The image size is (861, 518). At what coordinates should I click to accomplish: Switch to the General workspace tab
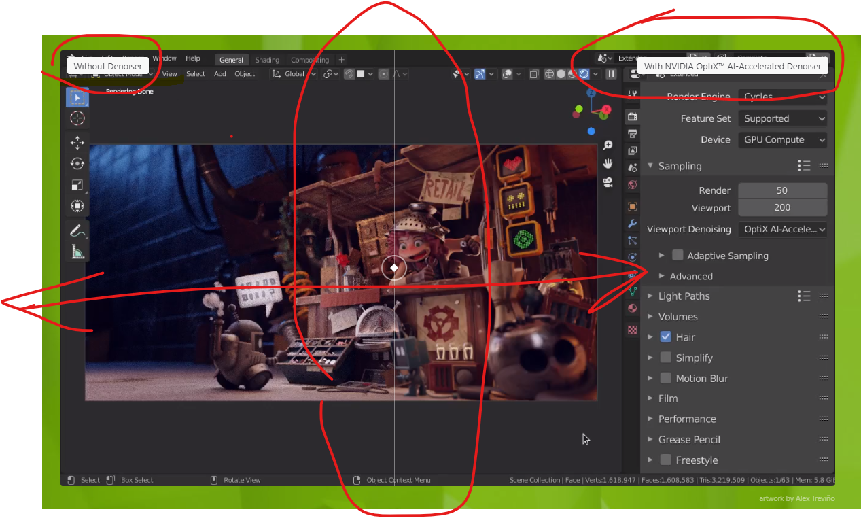[231, 60]
